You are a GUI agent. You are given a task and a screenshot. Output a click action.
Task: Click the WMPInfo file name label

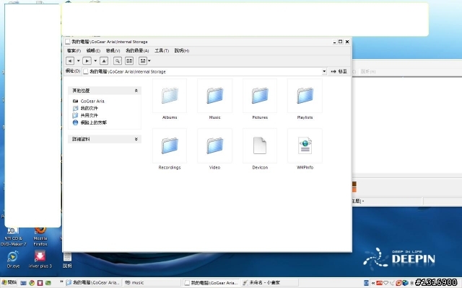(x=305, y=167)
